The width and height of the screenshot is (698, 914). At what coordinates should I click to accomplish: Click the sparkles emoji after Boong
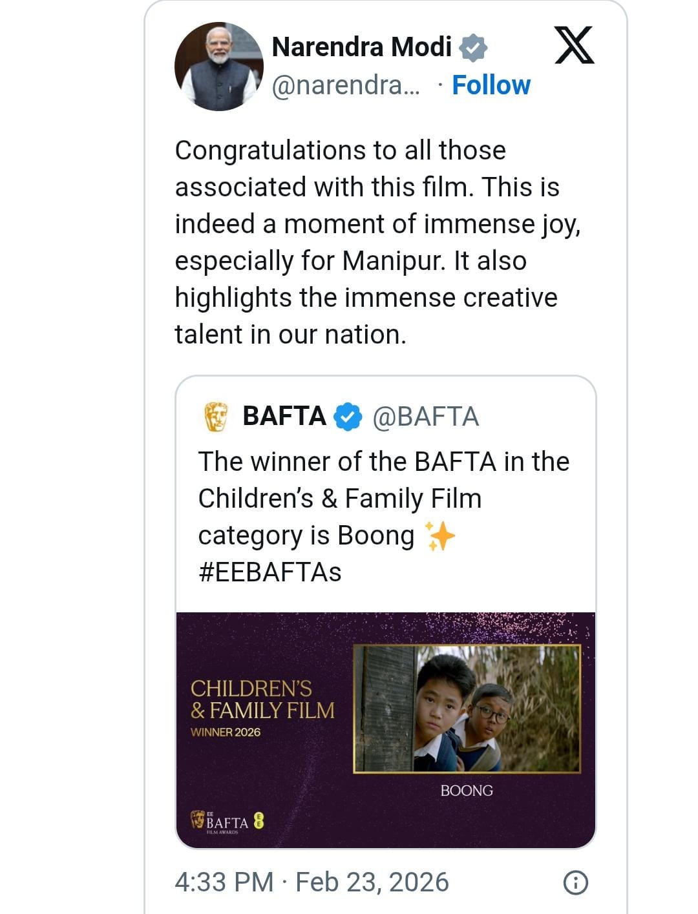439,536
